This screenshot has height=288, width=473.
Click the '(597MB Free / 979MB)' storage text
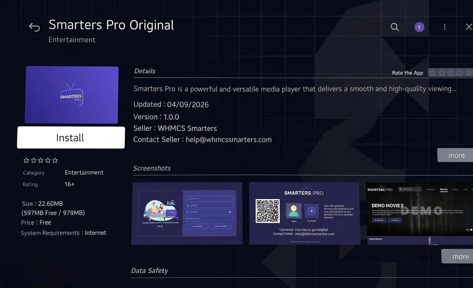pyautogui.click(x=53, y=213)
